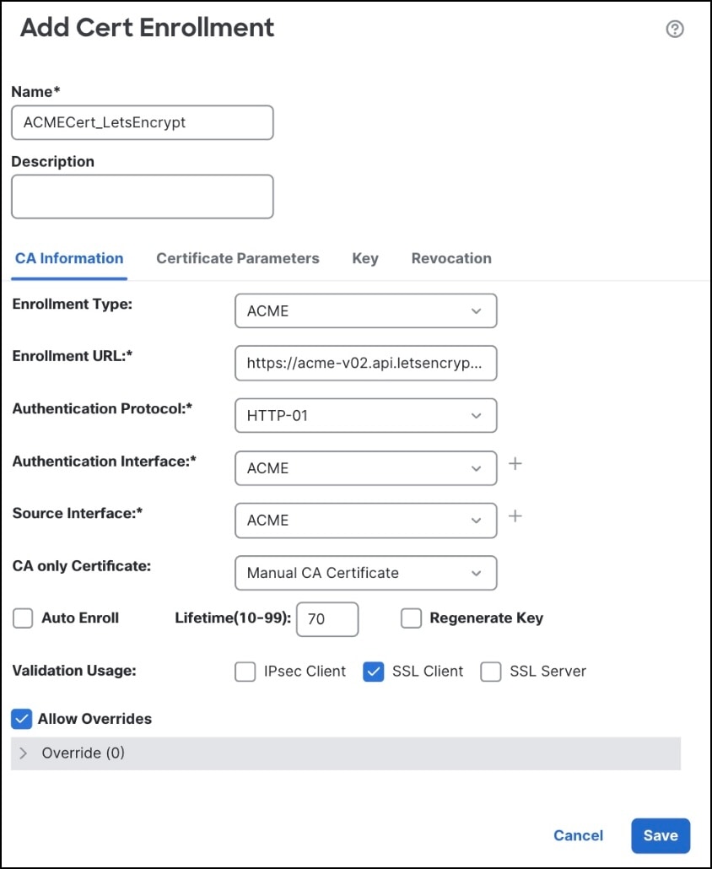
Task: Click the help question mark icon
Action: (x=675, y=30)
